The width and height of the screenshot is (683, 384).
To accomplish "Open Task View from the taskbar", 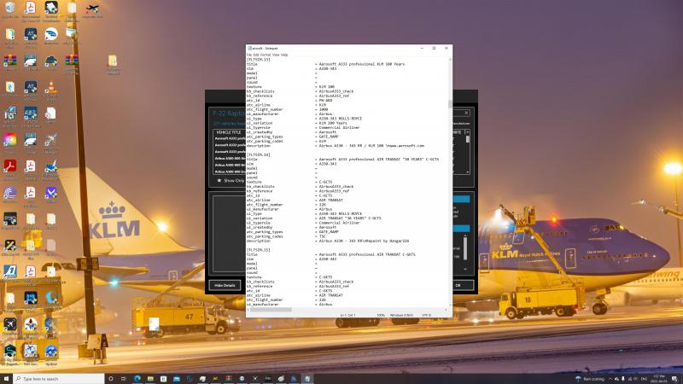I will (124, 379).
